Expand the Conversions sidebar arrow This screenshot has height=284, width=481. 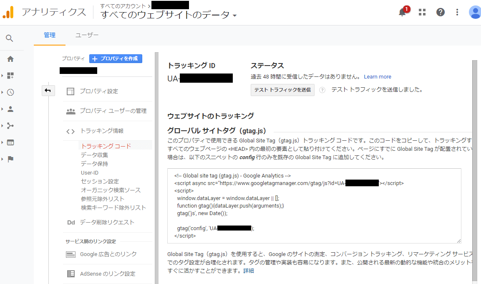pyautogui.click(x=2, y=159)
